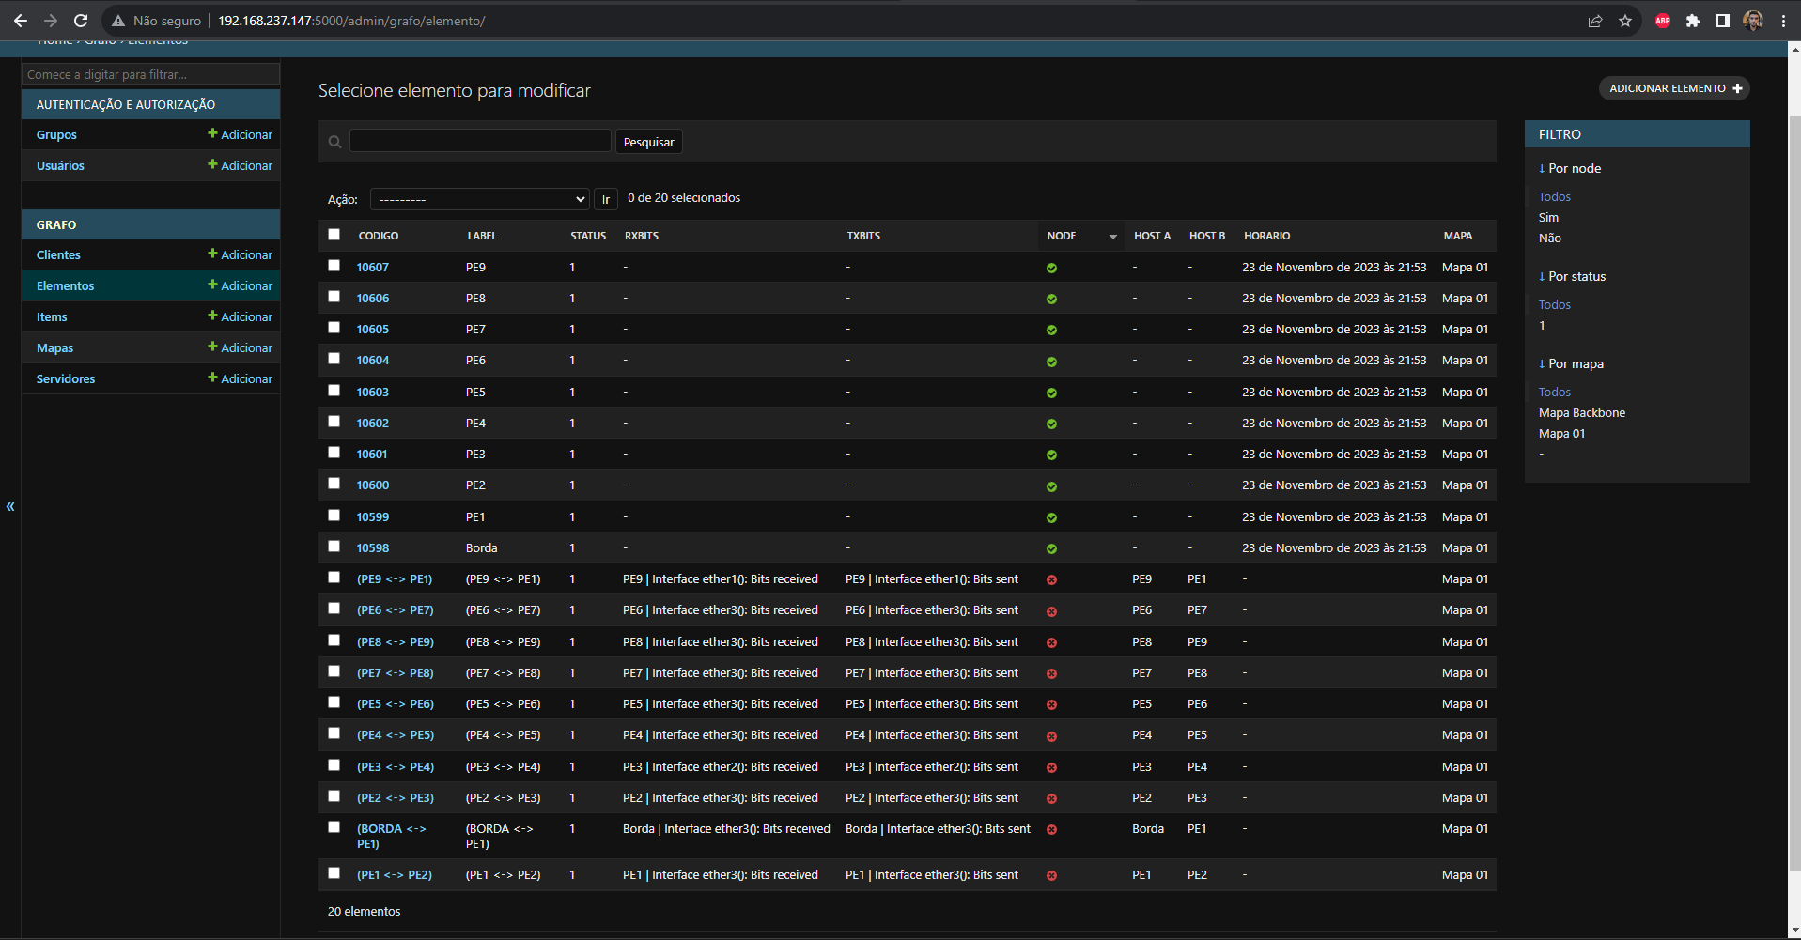Check the box for element 10607
1801x940 pixels.
pyautogui.click(x=334, y=266)
